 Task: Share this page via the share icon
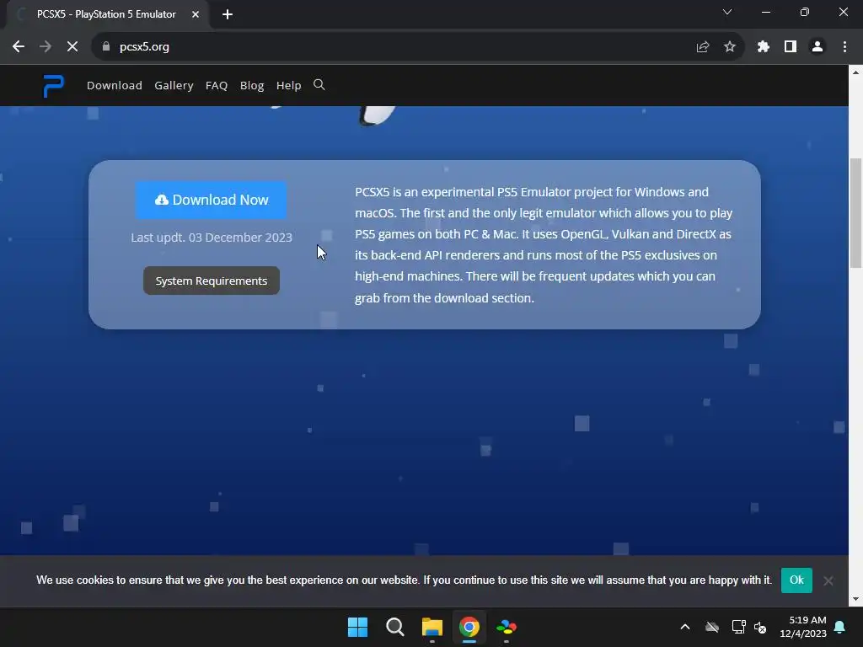[703, 47]
